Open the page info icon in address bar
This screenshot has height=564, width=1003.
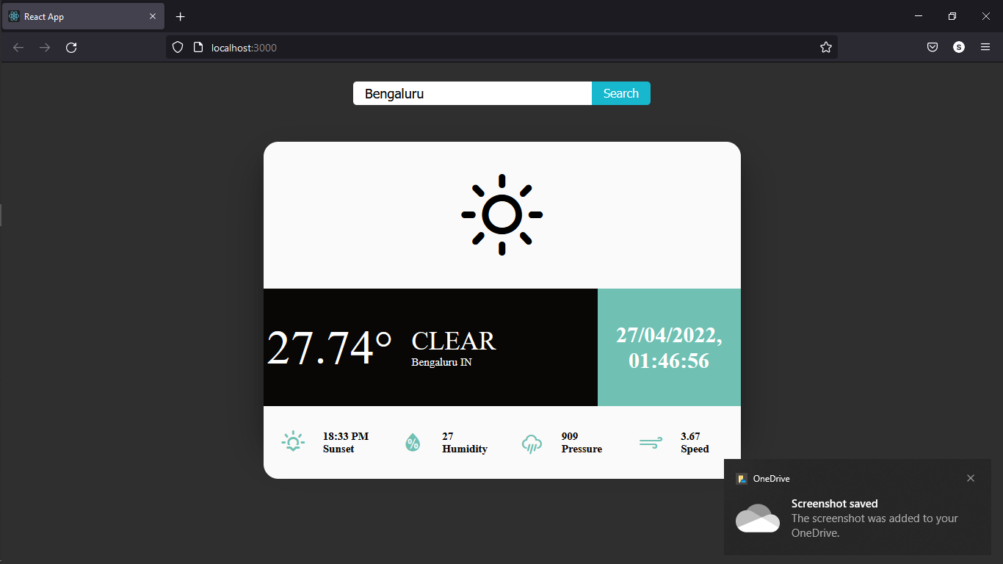pyautogui.click(x=198, y=47)
